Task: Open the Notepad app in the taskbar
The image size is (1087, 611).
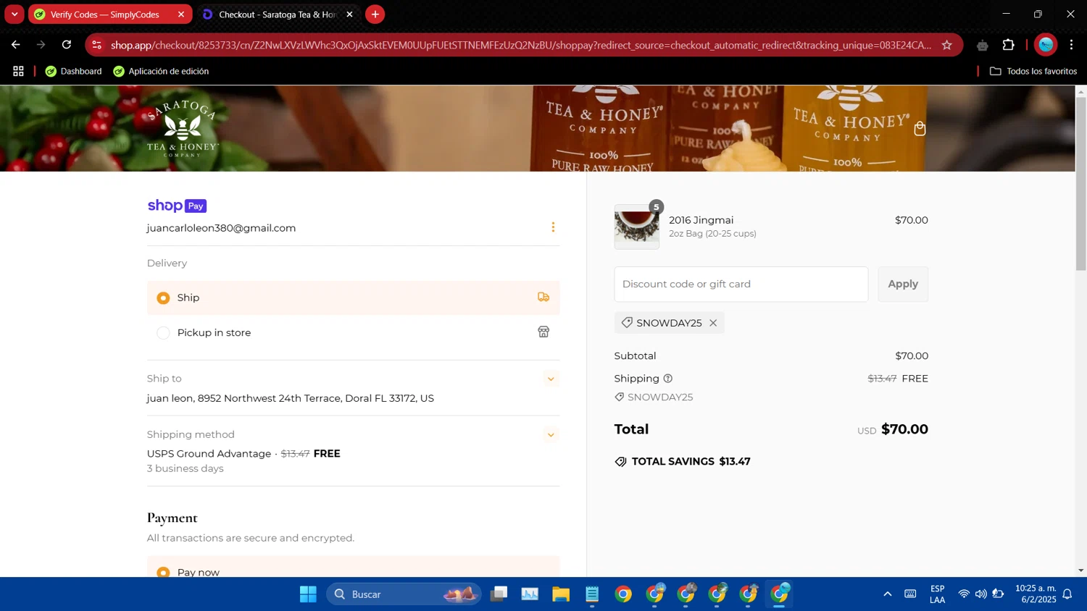Action: (592, 594)
